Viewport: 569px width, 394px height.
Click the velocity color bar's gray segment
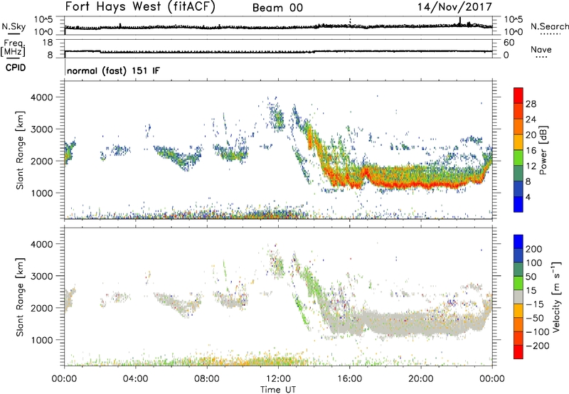tap(519, 297)
